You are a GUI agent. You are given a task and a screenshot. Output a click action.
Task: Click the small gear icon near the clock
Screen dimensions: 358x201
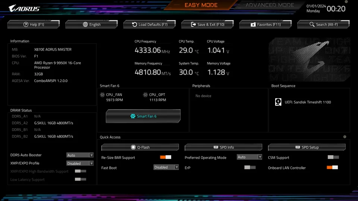pyautogui.click(x=346, y=1)
